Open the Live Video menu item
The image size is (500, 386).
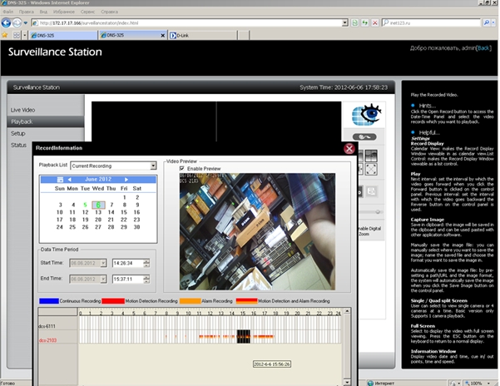click(x=23, y=110)
